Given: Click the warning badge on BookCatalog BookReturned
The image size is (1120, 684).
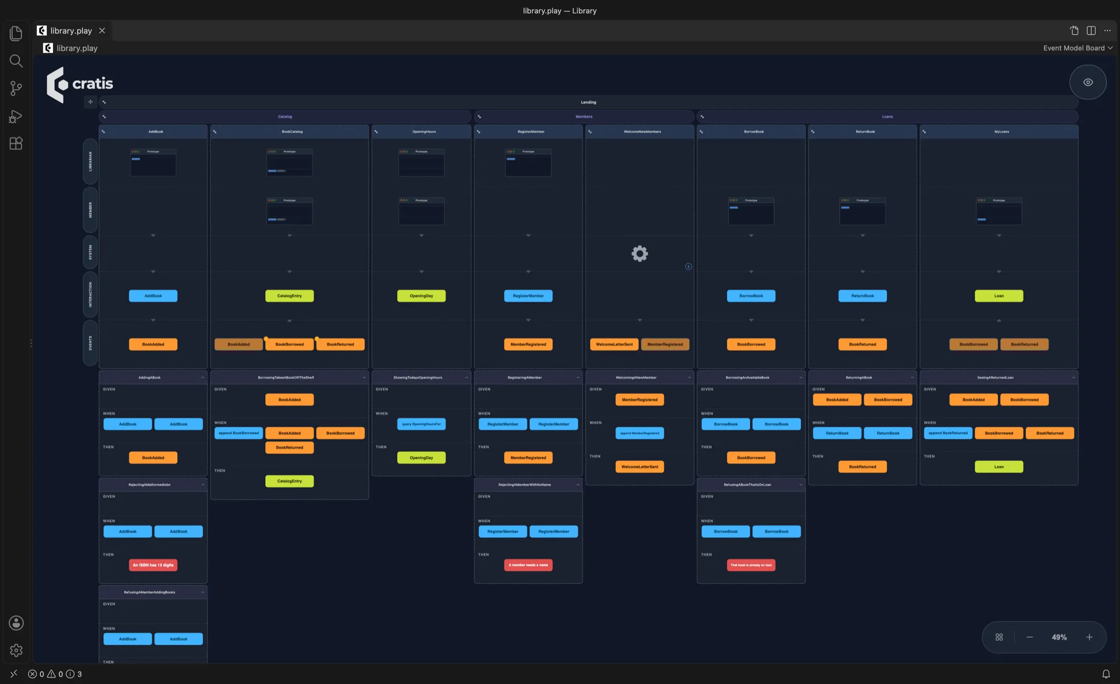Looking at the screenshot, I should pos(317,338).
